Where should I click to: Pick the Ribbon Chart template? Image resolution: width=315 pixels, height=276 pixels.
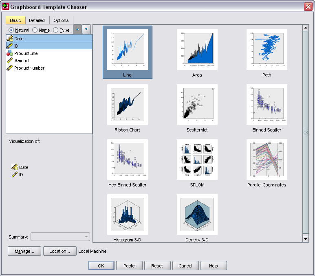coord(127,105)
